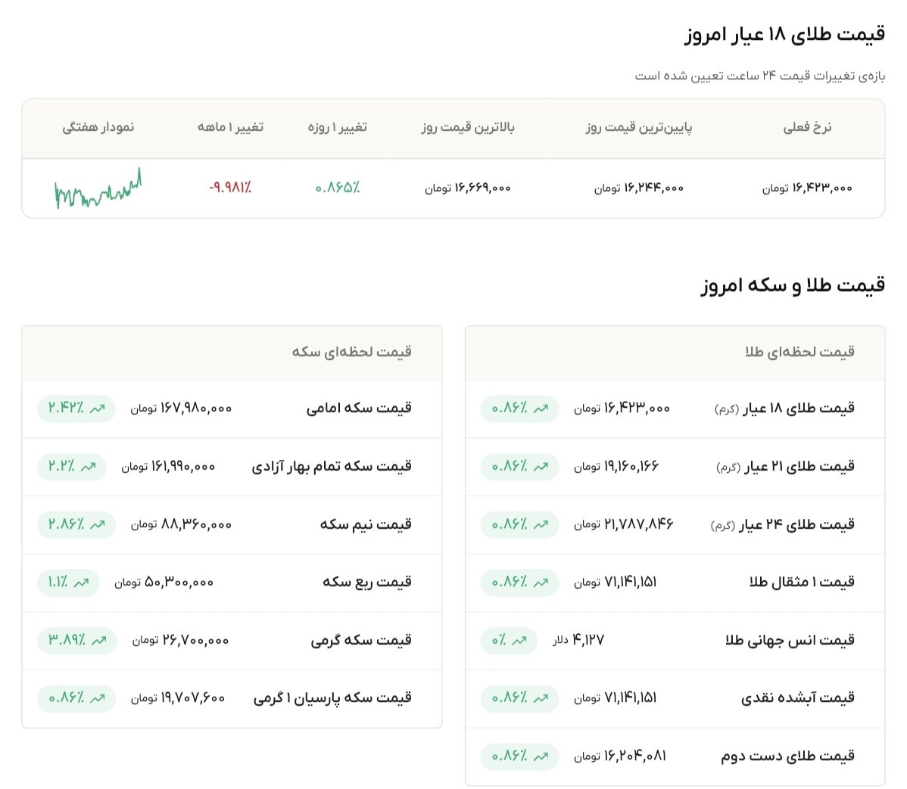Click the ۱.۱٪ change badge
Image resolution: width=907 pixels, height=789 pixels.
[x=68, y=582]
